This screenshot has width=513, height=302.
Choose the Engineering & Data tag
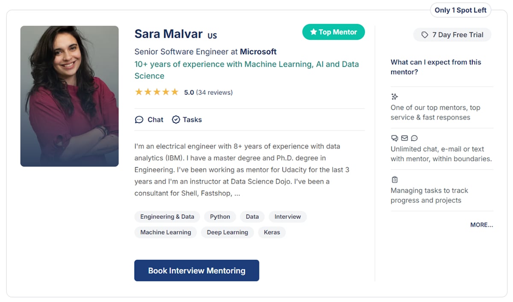click(x=167, y=217)
